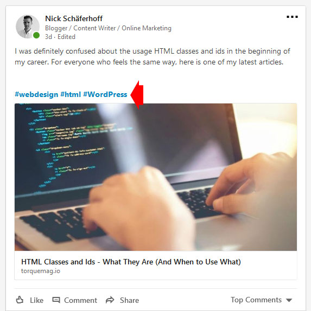This screenshot has height=311, width=311.
Task: Open Nick Schäferhoff's profile name link
Action: (74, 18)
